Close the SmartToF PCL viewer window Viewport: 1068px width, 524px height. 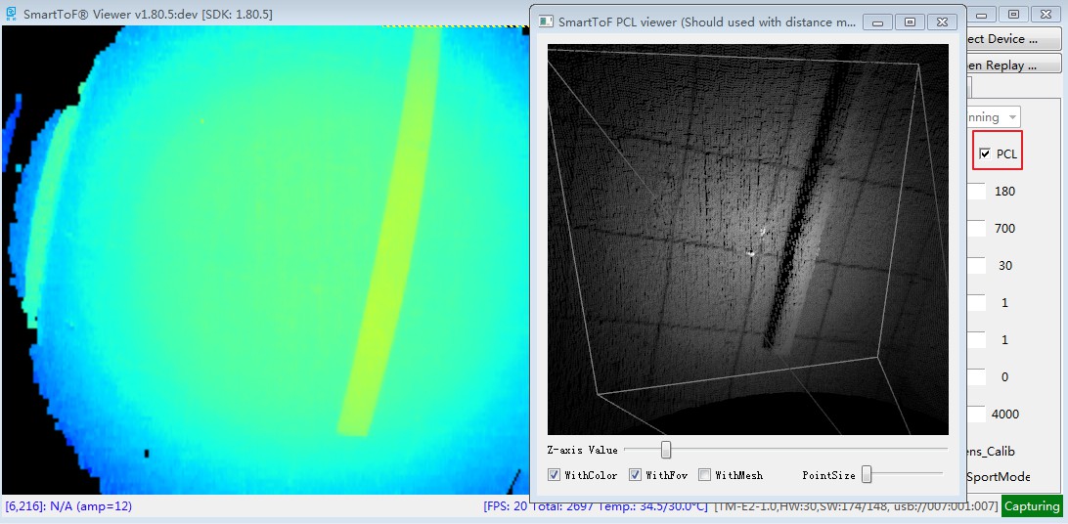click(942, 22)
